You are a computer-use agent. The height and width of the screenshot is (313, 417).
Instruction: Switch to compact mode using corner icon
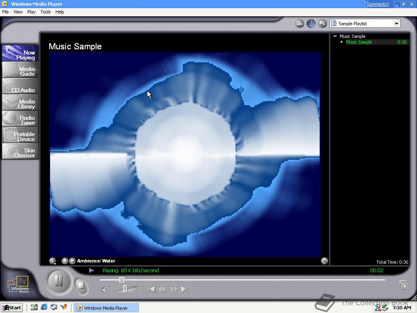point(403,285)
